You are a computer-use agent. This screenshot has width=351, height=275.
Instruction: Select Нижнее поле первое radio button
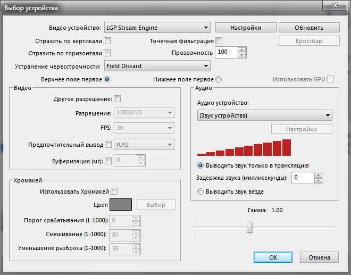pos(219,79)
